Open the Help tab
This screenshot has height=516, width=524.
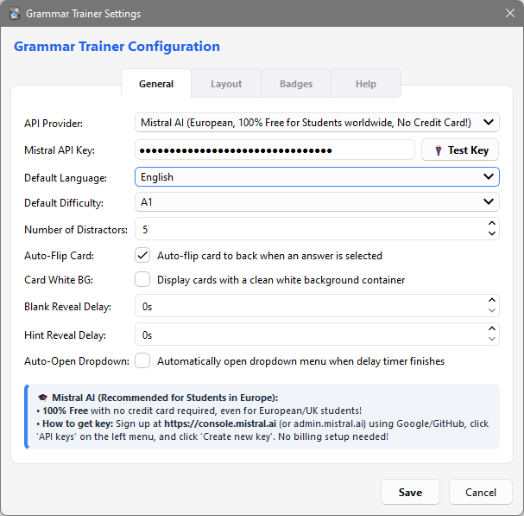click(366, 84)
